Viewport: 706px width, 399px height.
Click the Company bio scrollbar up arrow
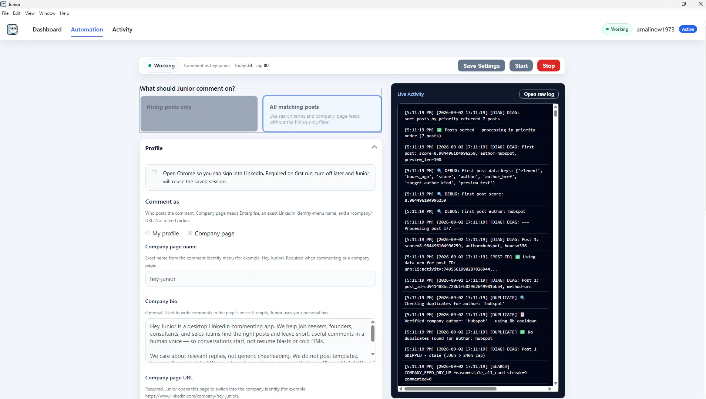373,322
